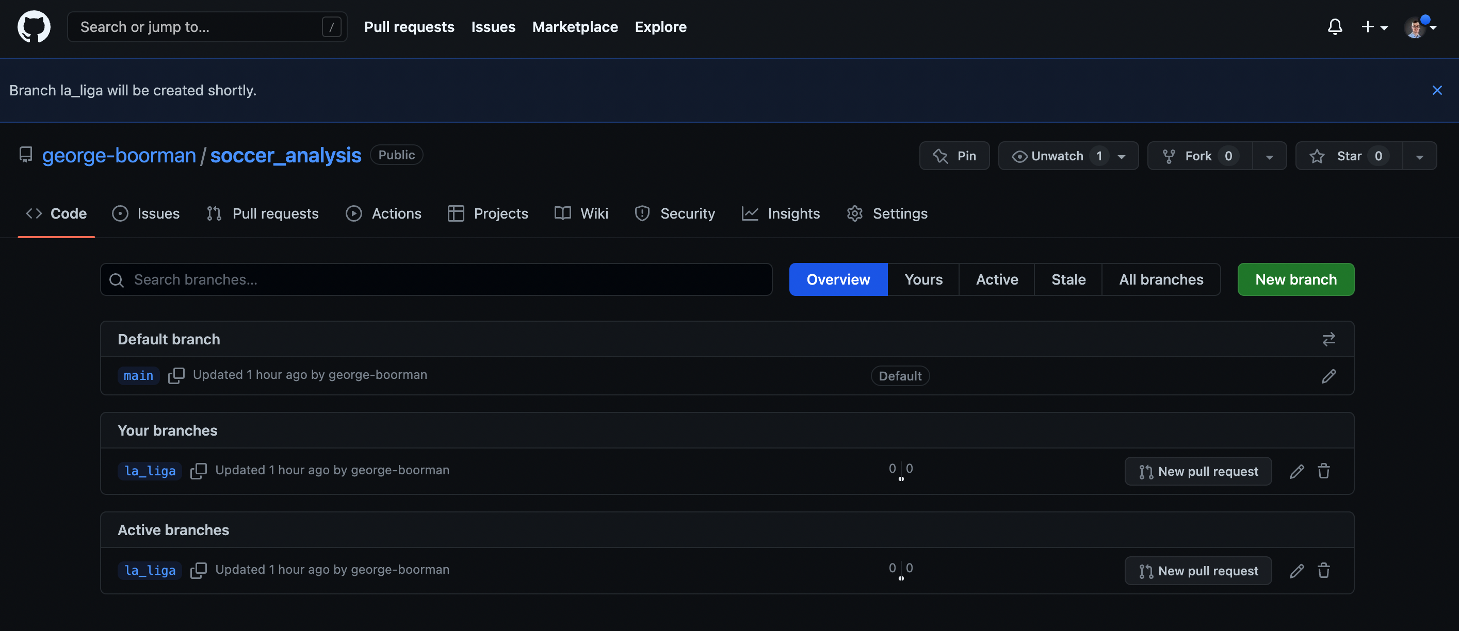Open the user avatar menu
1459x631 pixels.
(x=1420, y=27)
